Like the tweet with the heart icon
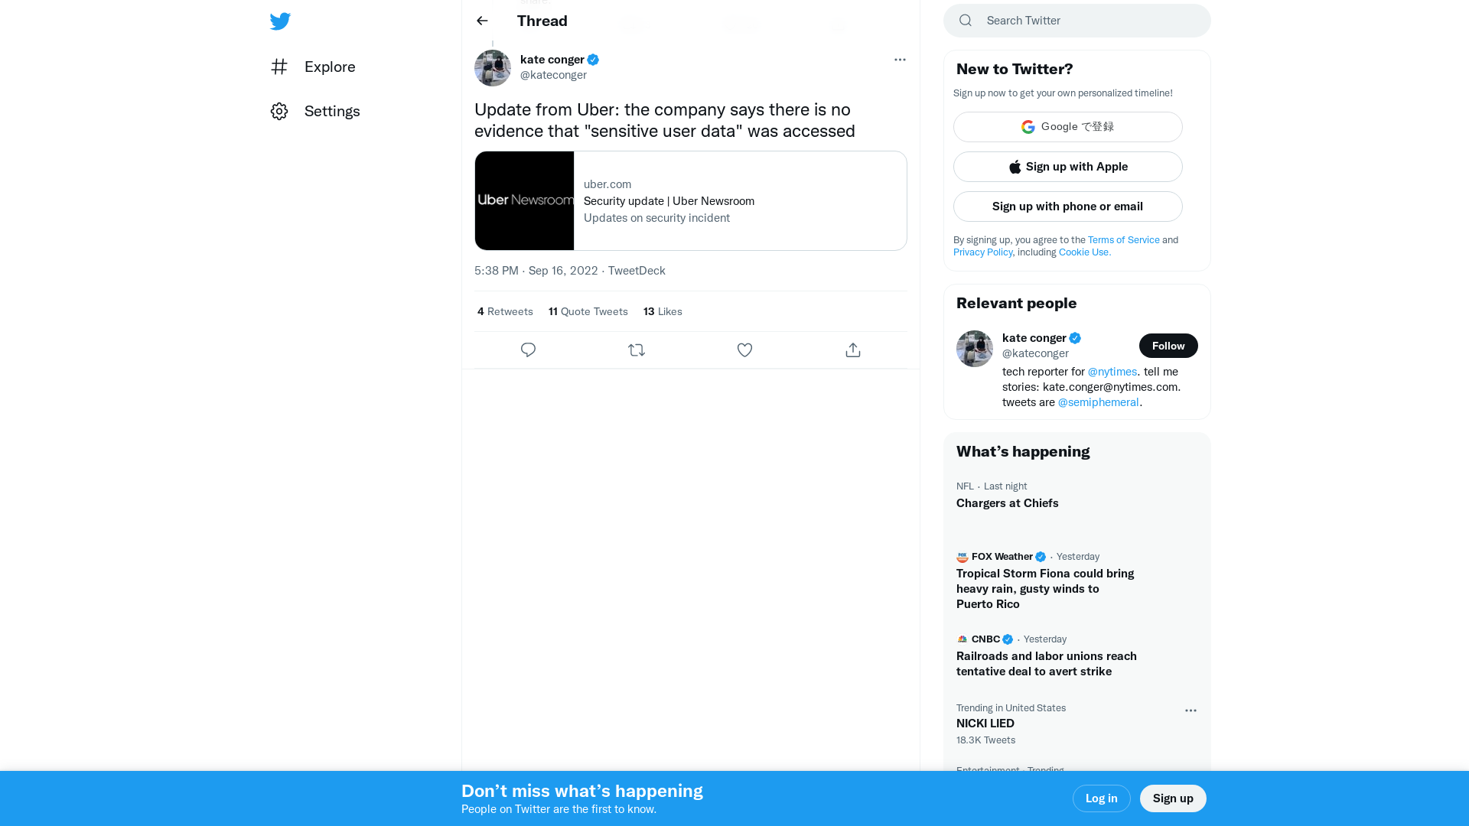1469x826 pixels. [x=744, y=350]
